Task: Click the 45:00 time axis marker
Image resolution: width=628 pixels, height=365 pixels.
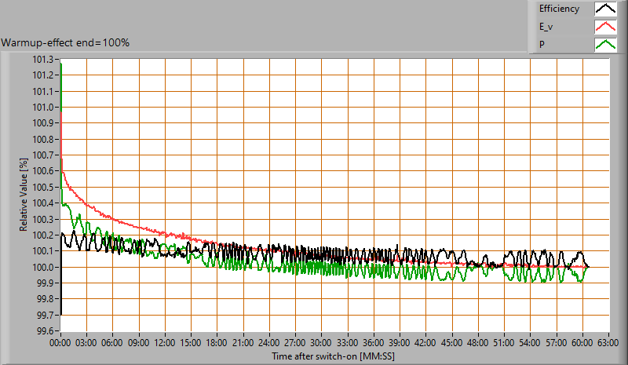Action: [x=451, y=343]
